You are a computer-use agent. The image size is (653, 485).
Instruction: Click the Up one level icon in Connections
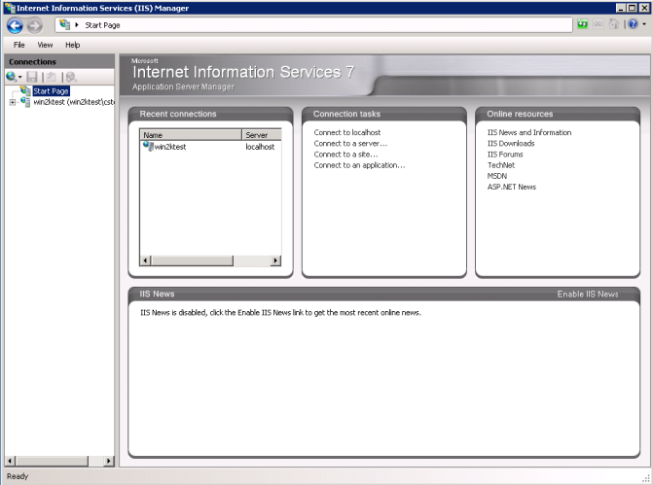pyautogui.click(x=52, y=77)
